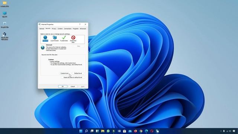
Task: Launch Firefox from the taskbar
Action: coord(135,131)
